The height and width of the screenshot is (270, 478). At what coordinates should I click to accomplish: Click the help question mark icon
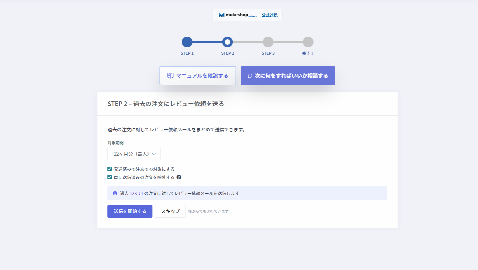pos(179,177)
